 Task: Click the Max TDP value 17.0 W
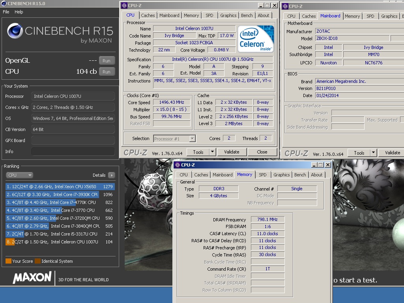click(227, 36)
